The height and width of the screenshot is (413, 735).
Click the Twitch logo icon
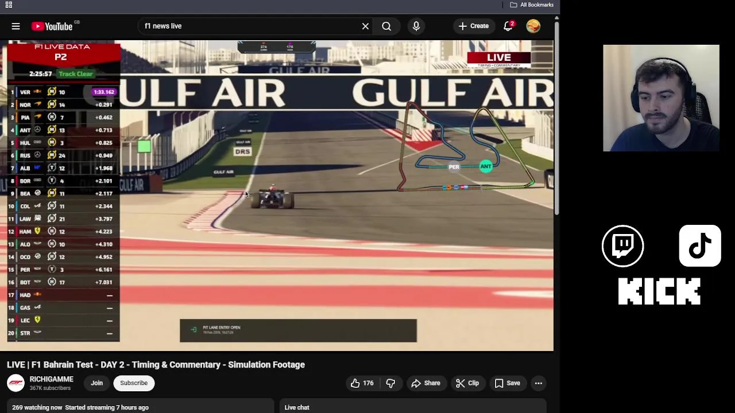[x=623, y=246]
